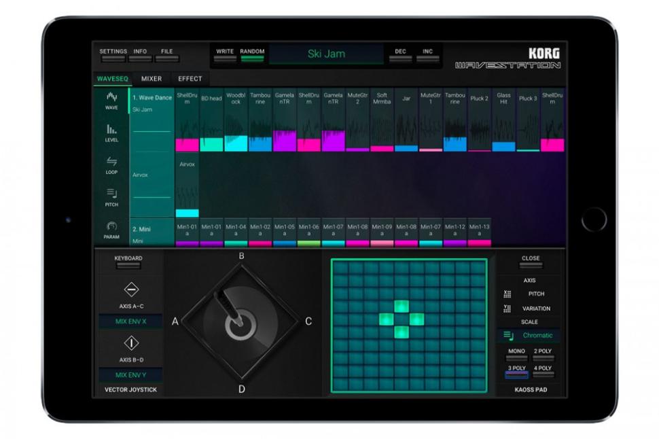Switch to the EFFECT tab
Viewport: 659px width, 439px height.
coord(190,79)
